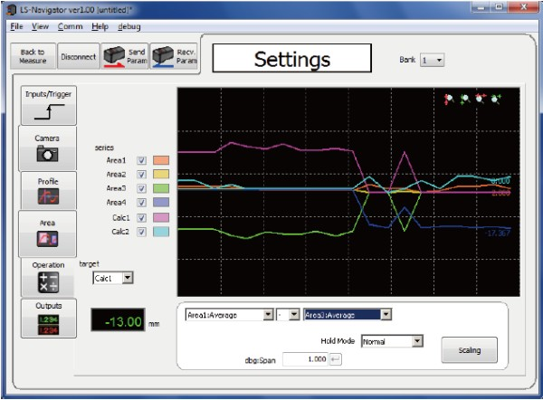Click the red vertical zoom magnifier icon

point(449,100)
